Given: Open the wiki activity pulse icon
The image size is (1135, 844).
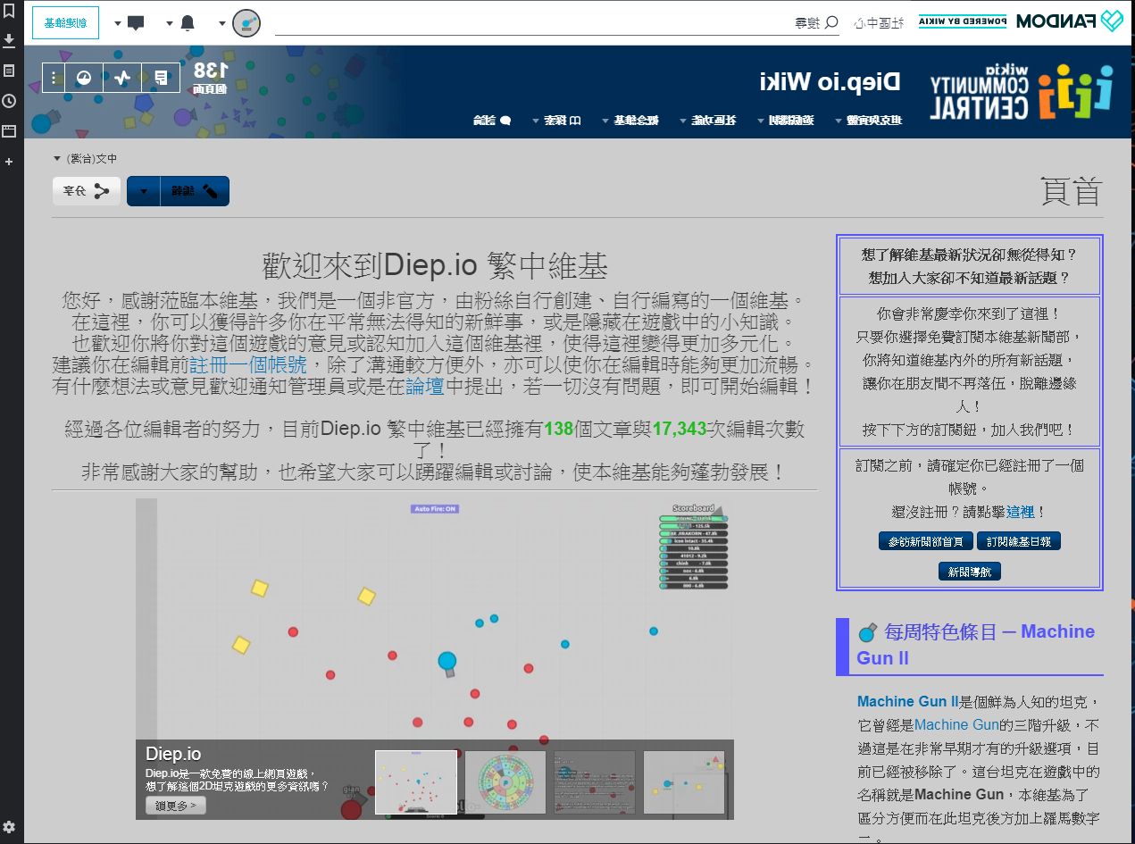Looking at the screenshot, I should tap(122, 78).
